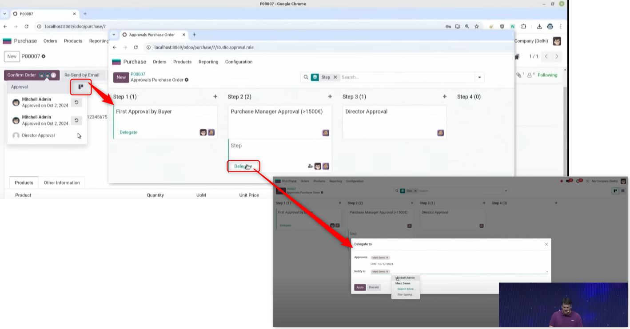The height and width of the screenshot is (329, 630).
Task: Open user avatar menu in P00007 window
Action: pos(557,41)
